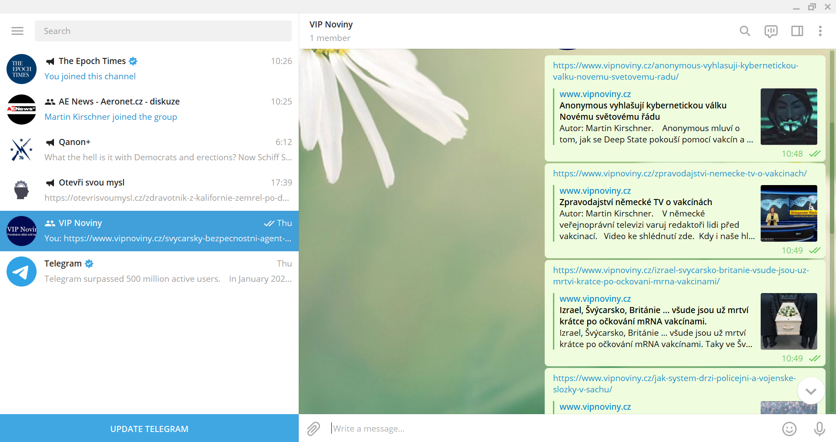
Task: Click the Qanon+ avatar icon
Action: [21, 150]
